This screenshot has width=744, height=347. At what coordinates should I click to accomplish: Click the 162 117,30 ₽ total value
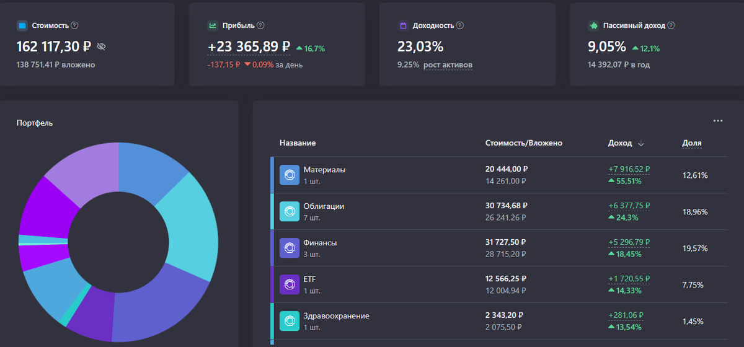54,46
